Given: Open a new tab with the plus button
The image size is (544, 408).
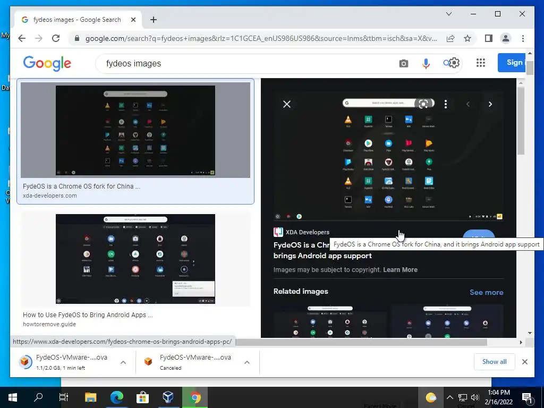Looking at the screenshot, I should pyautogui.click(x=154, y=20).
